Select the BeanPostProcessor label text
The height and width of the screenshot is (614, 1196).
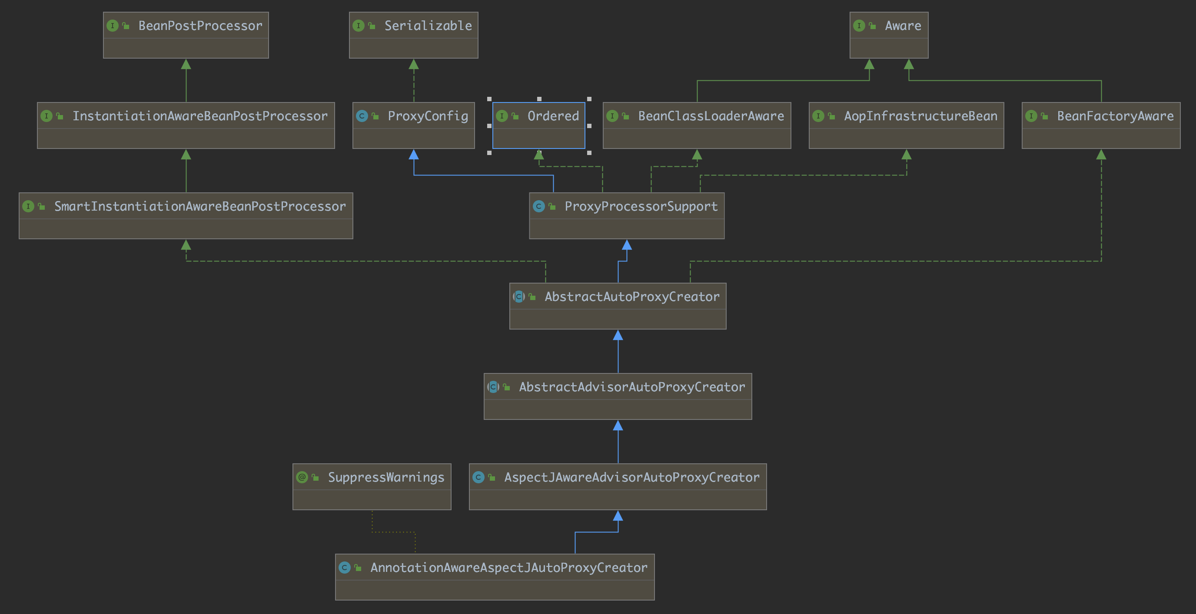(x=201, y=26)
